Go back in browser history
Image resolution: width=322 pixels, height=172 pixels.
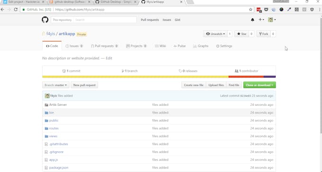(2, 9)
